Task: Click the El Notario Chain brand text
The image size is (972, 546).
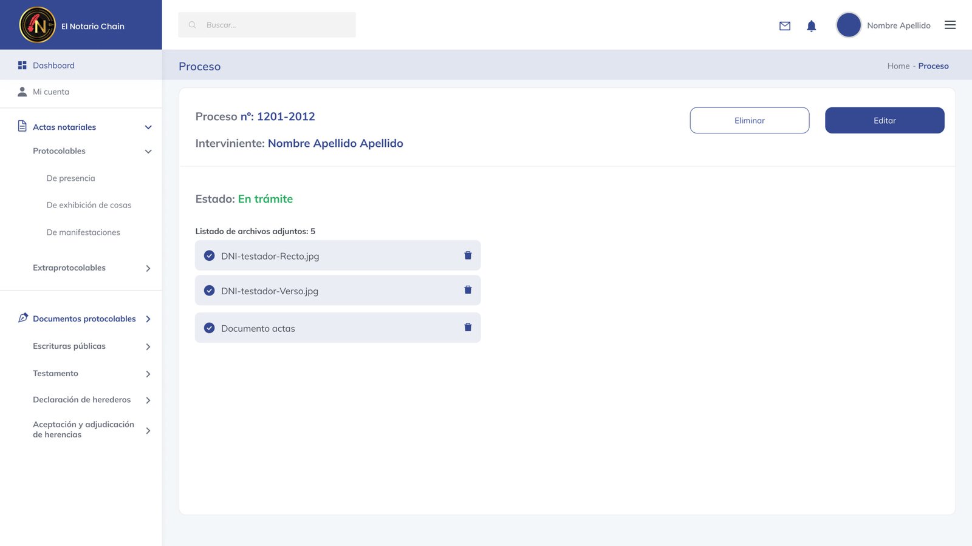Action: [93, 26]
